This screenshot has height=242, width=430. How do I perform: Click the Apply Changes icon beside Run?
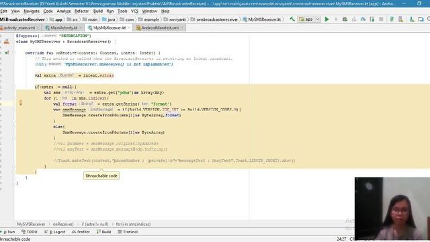336,19
